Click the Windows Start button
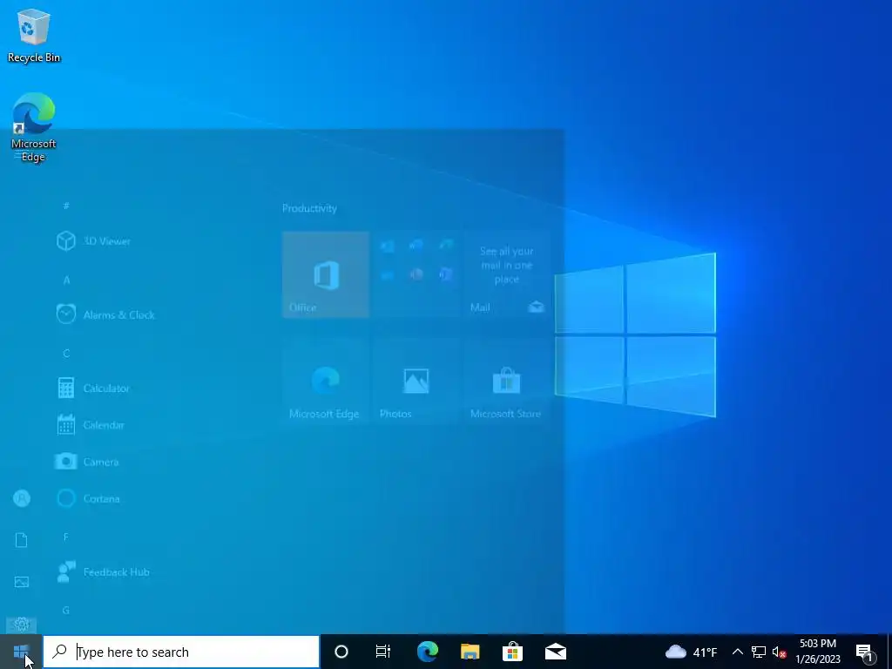This screenshot has height=669, width=892. pyautogui.click(x=21, y=652)
